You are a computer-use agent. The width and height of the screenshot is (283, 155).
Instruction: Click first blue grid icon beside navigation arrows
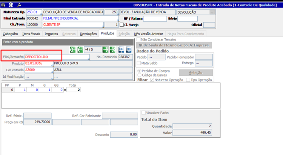click(121, 50)
